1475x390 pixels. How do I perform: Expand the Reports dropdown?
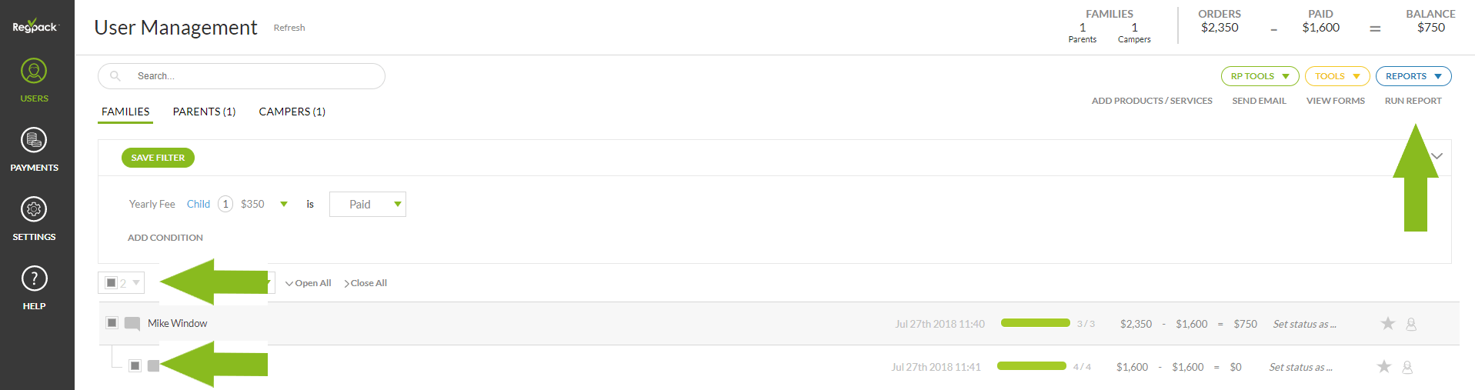tap(1413, 76)
